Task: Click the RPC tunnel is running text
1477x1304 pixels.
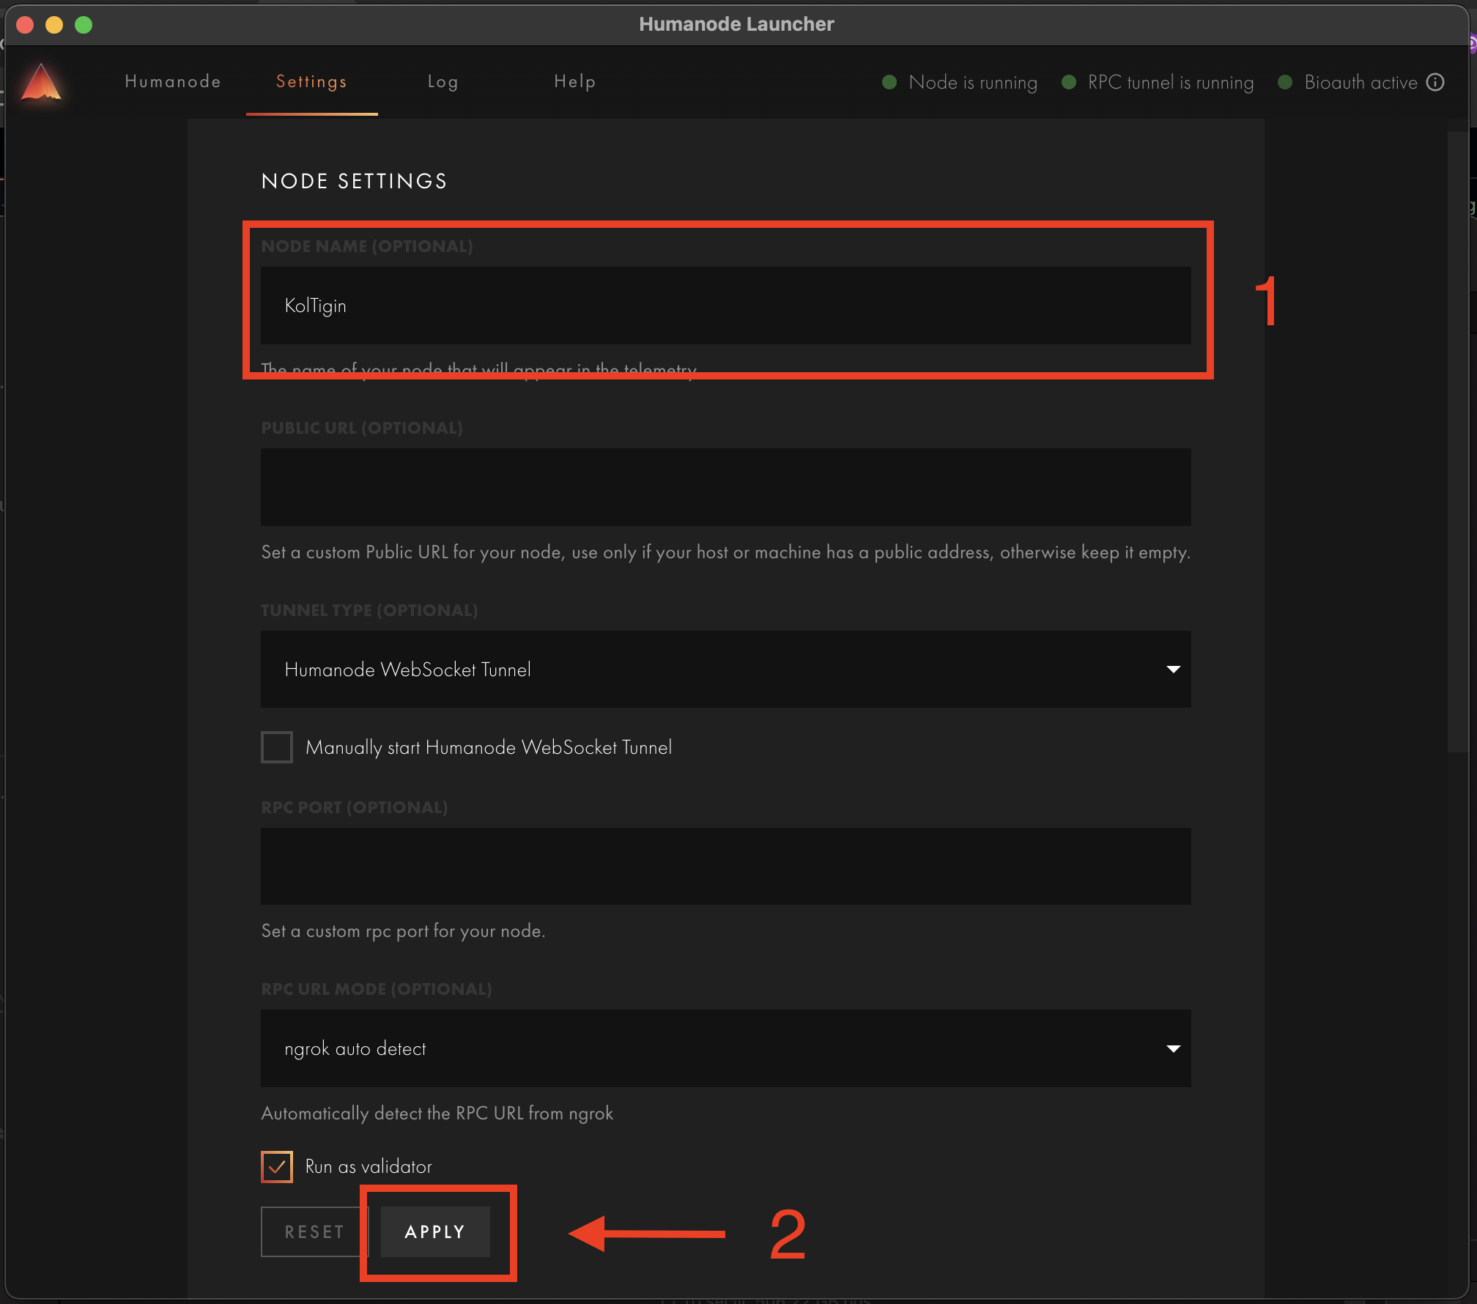Action: (1171, 82)
